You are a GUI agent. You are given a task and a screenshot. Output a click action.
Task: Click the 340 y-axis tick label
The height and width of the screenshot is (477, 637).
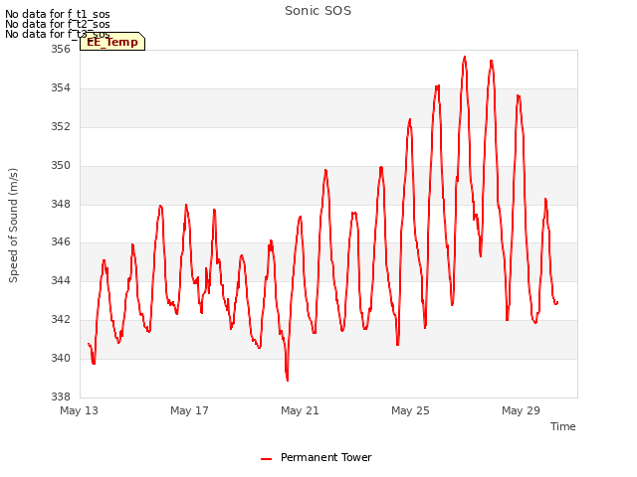pos(61,358)
